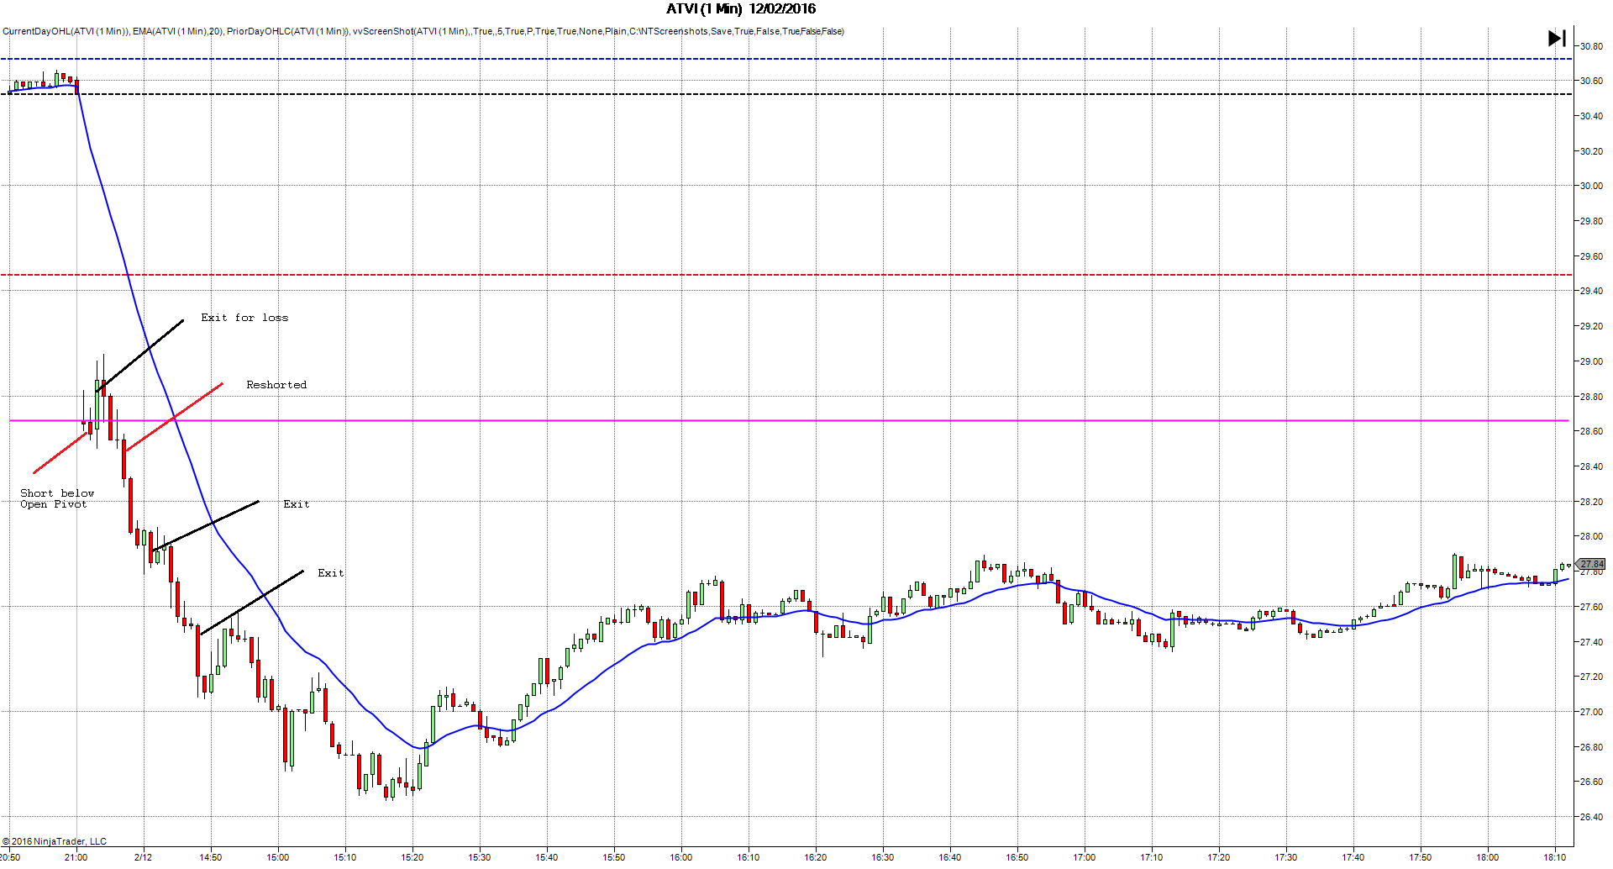Click the 16:20 time axis label
The height and width of the screenshot is (869, 1613).
816,857
